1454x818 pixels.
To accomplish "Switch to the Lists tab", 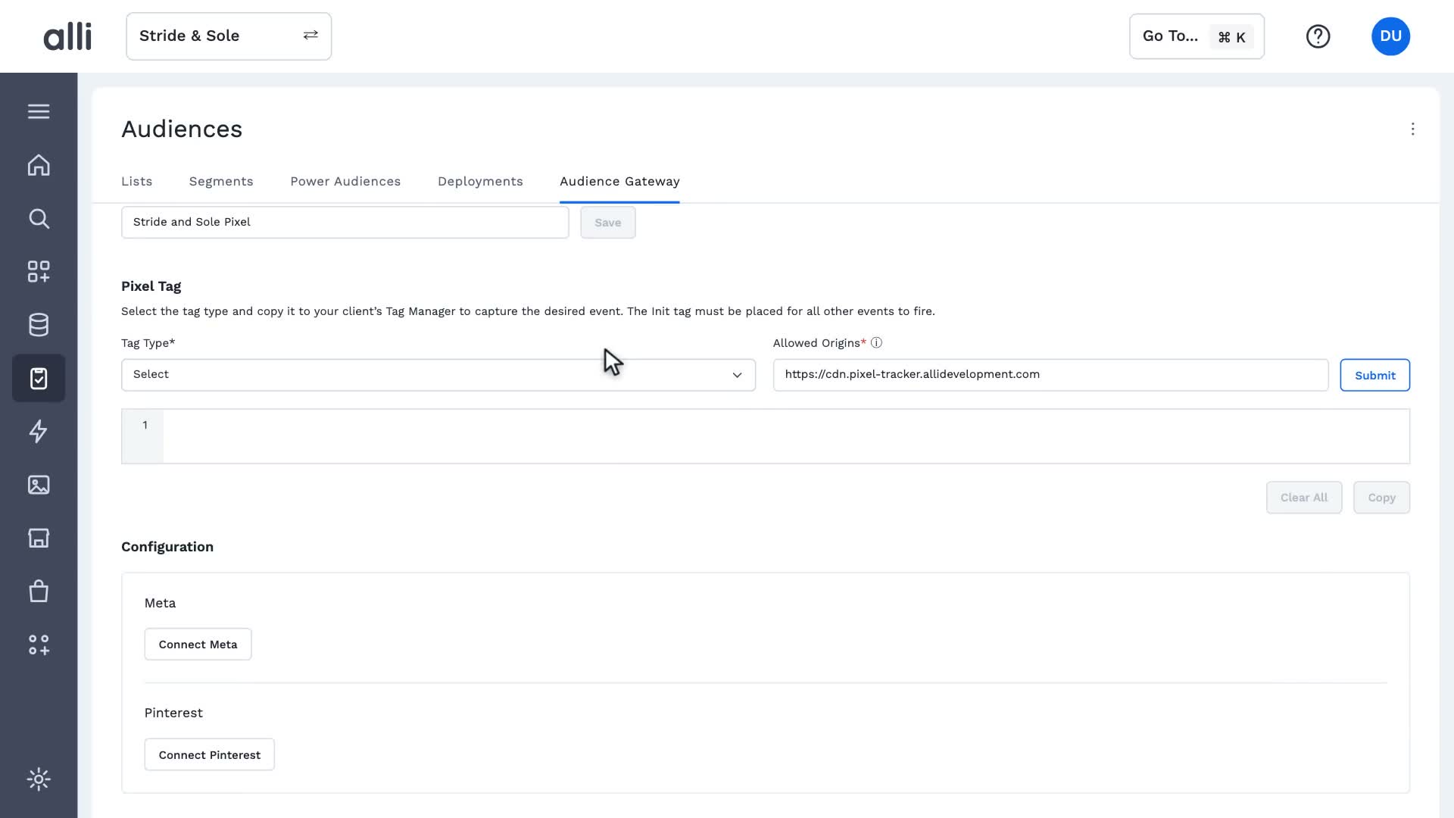I will (x=136, y=182).
